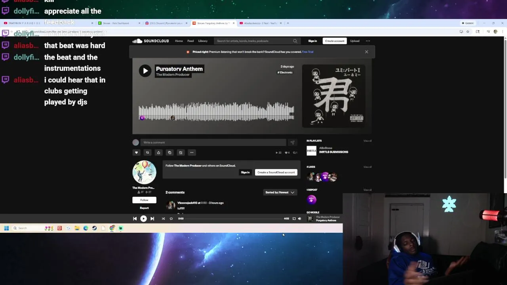
Task: Toggle shuffle in the player bar
Action: (163, 218)
